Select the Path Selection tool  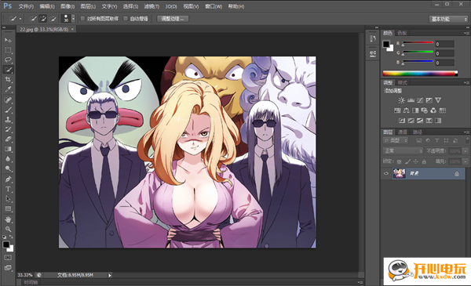click(x=8, y=199)
